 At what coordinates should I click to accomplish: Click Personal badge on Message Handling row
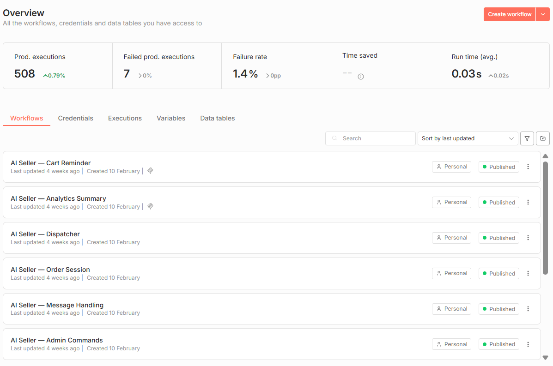(451, 309)
